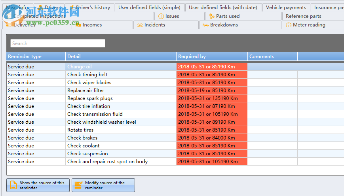Open the Driver's history tab

90,8
